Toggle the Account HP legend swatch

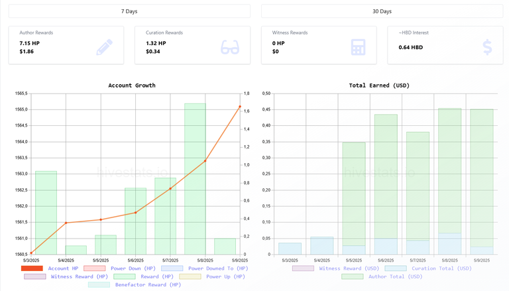click(32, 268)
